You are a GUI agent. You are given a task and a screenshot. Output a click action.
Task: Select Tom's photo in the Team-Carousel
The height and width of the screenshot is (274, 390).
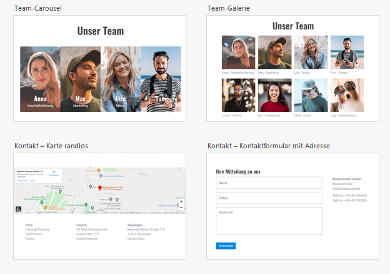click(161, 79)
